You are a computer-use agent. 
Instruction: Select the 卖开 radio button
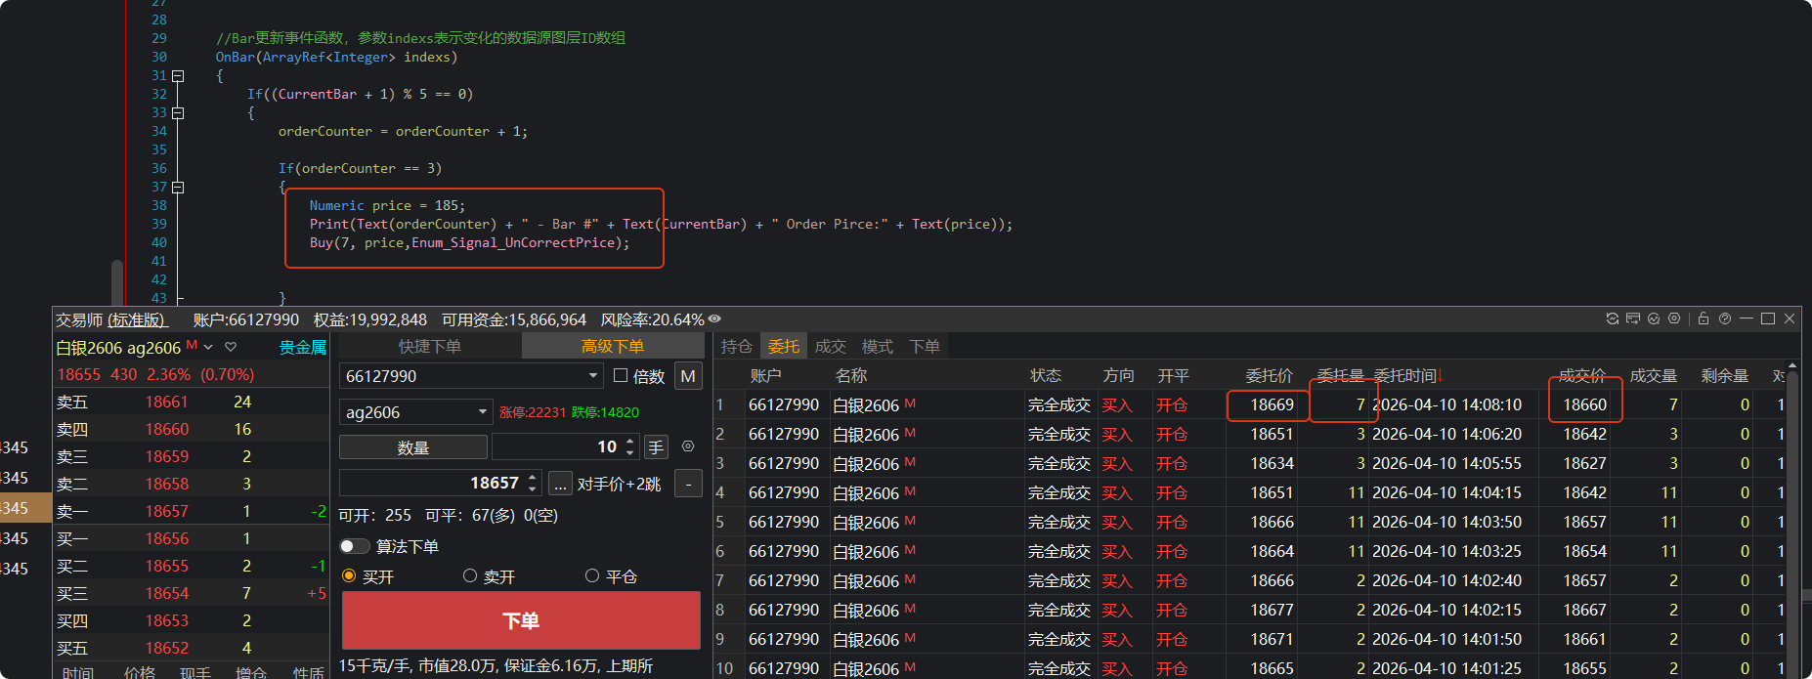(x=470, y=576)
